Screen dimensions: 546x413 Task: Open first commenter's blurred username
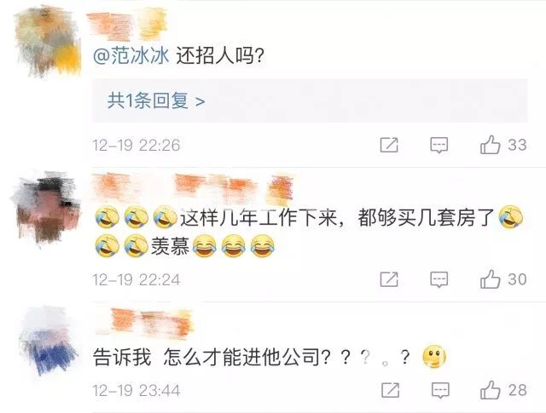(x=127, y=24)
